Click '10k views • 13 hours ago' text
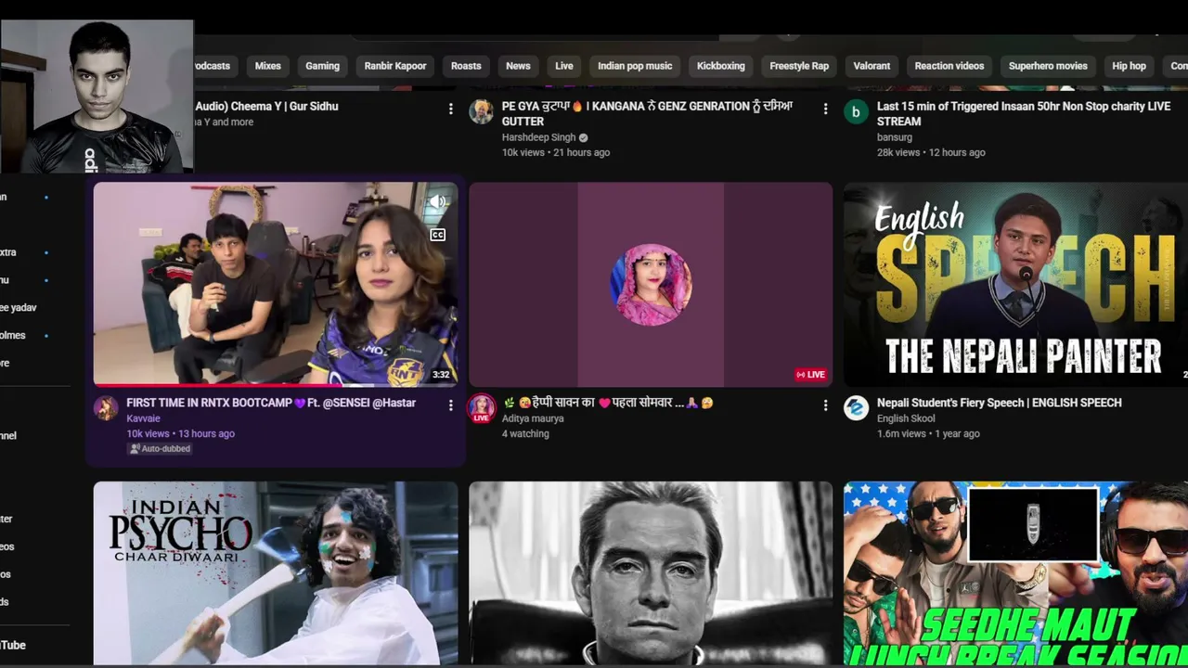 point(181,433)
